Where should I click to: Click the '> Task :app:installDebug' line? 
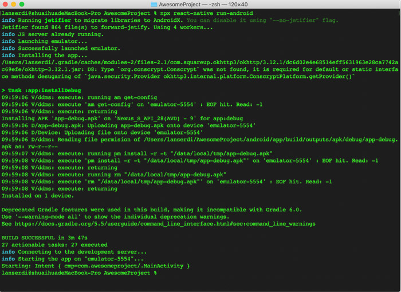pos(41,90)
